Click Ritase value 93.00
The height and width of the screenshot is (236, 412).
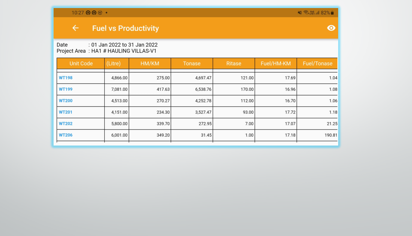point(248,112)
